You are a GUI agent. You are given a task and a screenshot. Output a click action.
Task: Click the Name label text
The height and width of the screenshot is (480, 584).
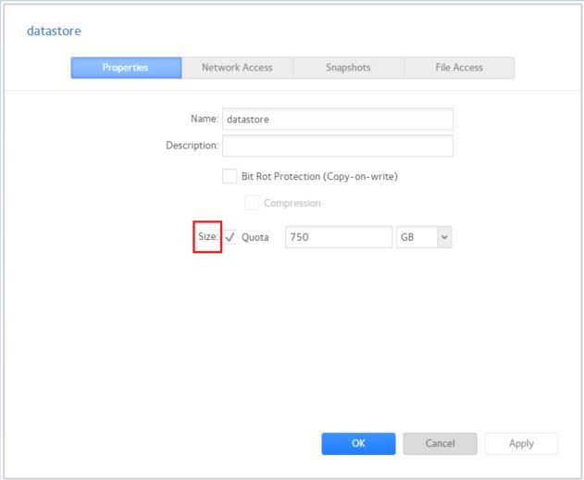(203, 119)
